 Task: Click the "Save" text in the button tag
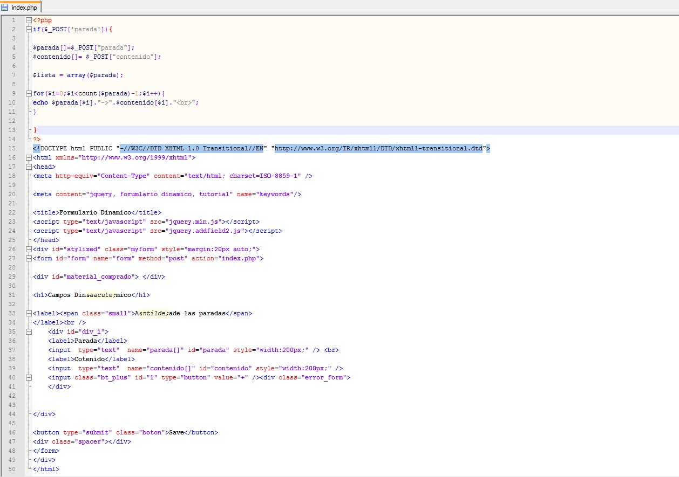(176, 432)
